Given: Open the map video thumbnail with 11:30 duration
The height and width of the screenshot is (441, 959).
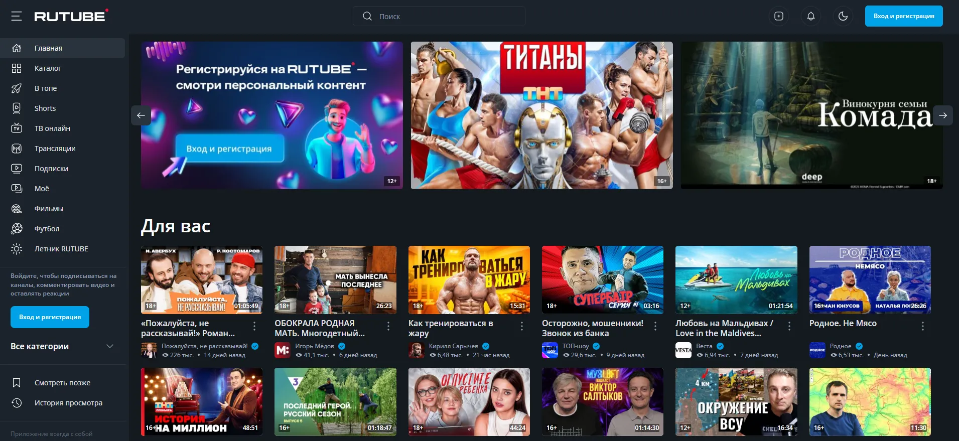Looking at the screenshot, I should pos(870,402).
